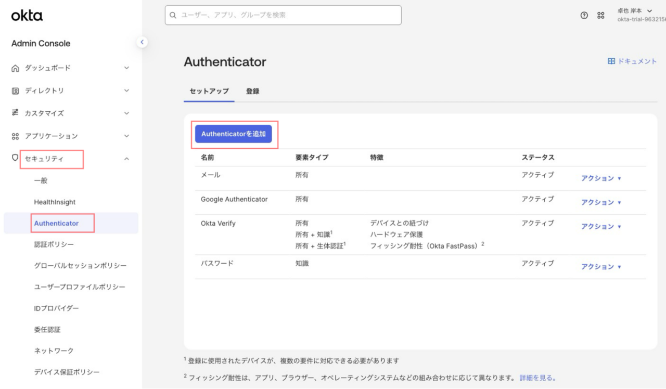Open Applications via the grid sidebar icon
Screen dimensions: 666x389
pos(15,136)
